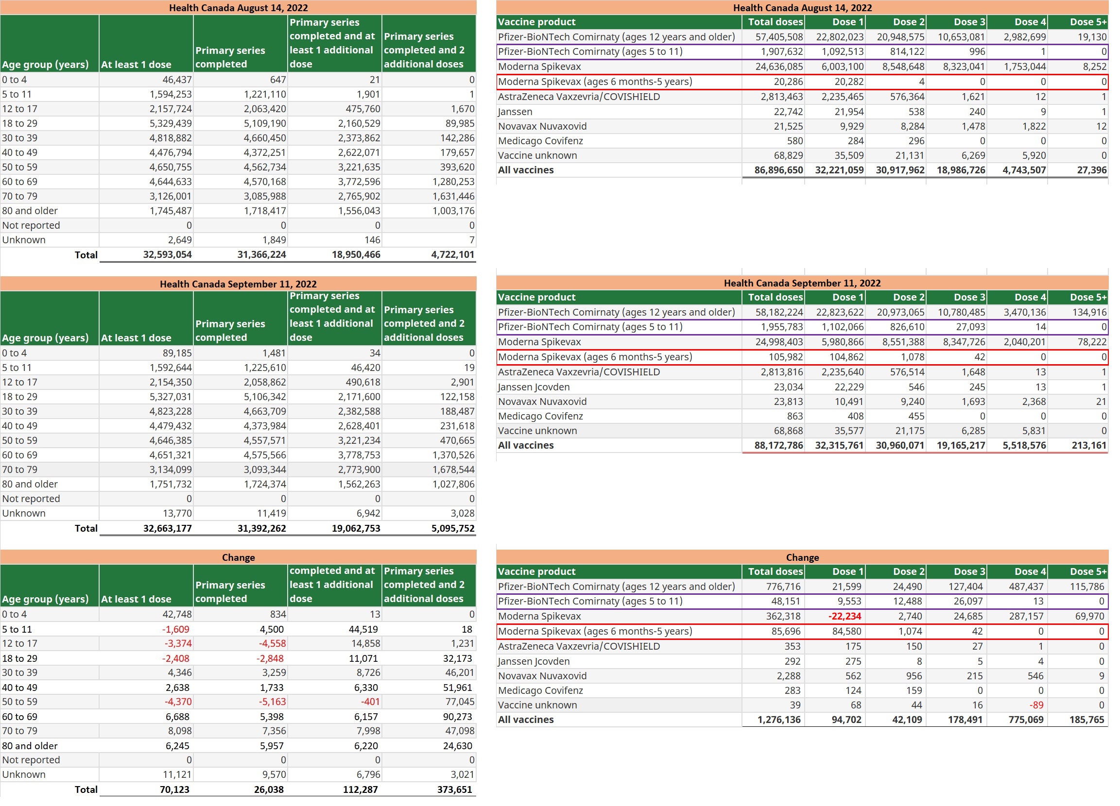Click the cell showing 44,519
The image size is (1120, 806).
coord(335,629)
